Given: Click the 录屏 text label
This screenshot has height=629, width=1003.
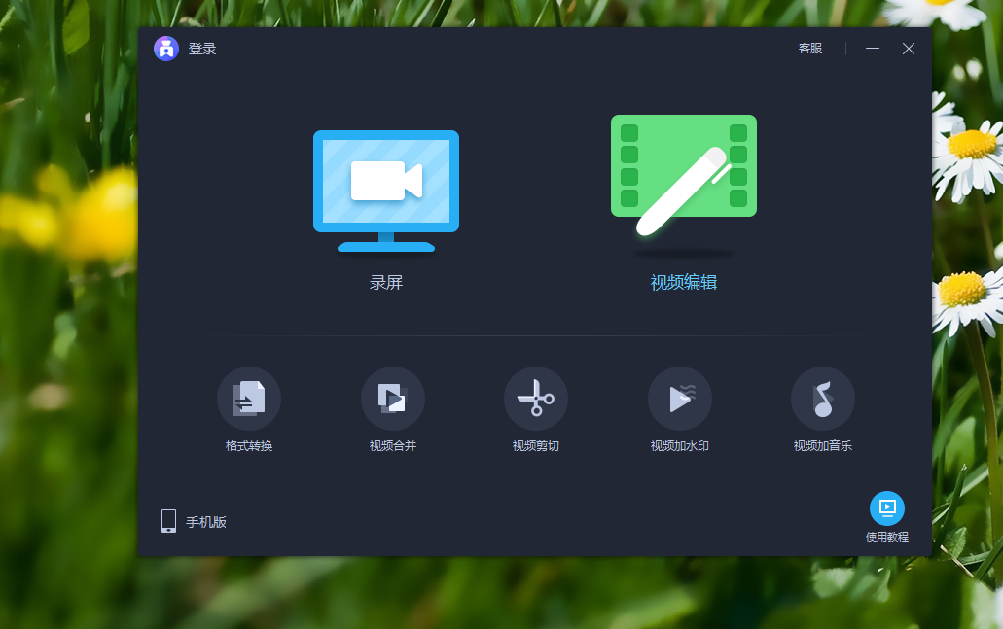Looking at the screenshot, I should tap(386, 283).
